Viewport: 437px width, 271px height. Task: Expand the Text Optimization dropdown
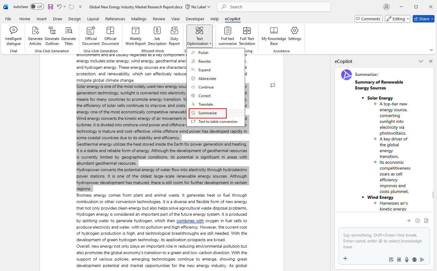pos(199,36)
